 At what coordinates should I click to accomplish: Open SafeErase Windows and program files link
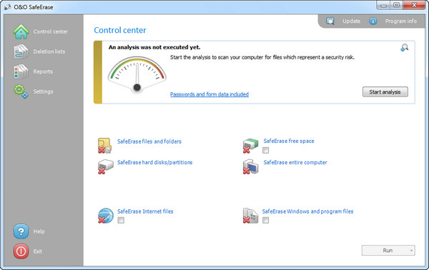pyautogui.click(x=307, y=211)
